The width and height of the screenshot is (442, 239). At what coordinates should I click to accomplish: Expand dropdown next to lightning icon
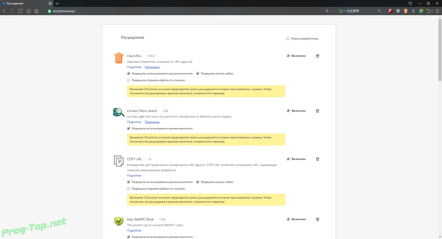[332, 11]
